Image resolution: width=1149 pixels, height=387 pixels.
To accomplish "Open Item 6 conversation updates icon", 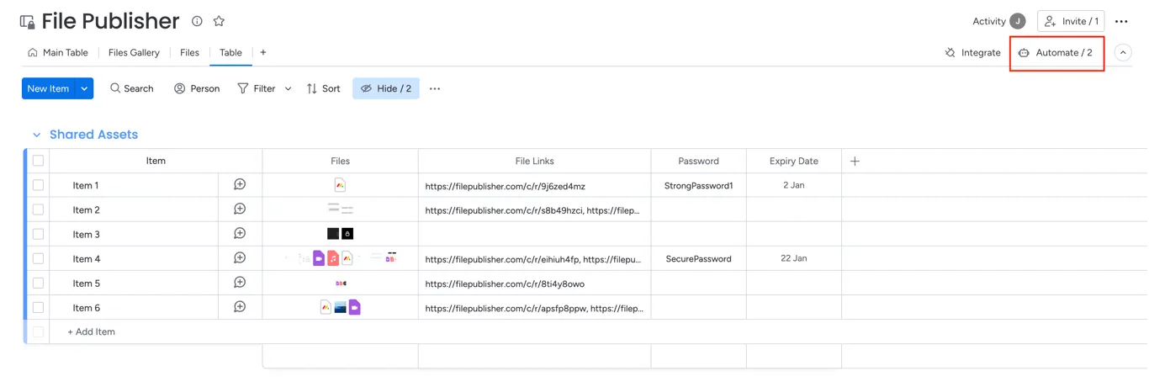I will pos(240,306).
